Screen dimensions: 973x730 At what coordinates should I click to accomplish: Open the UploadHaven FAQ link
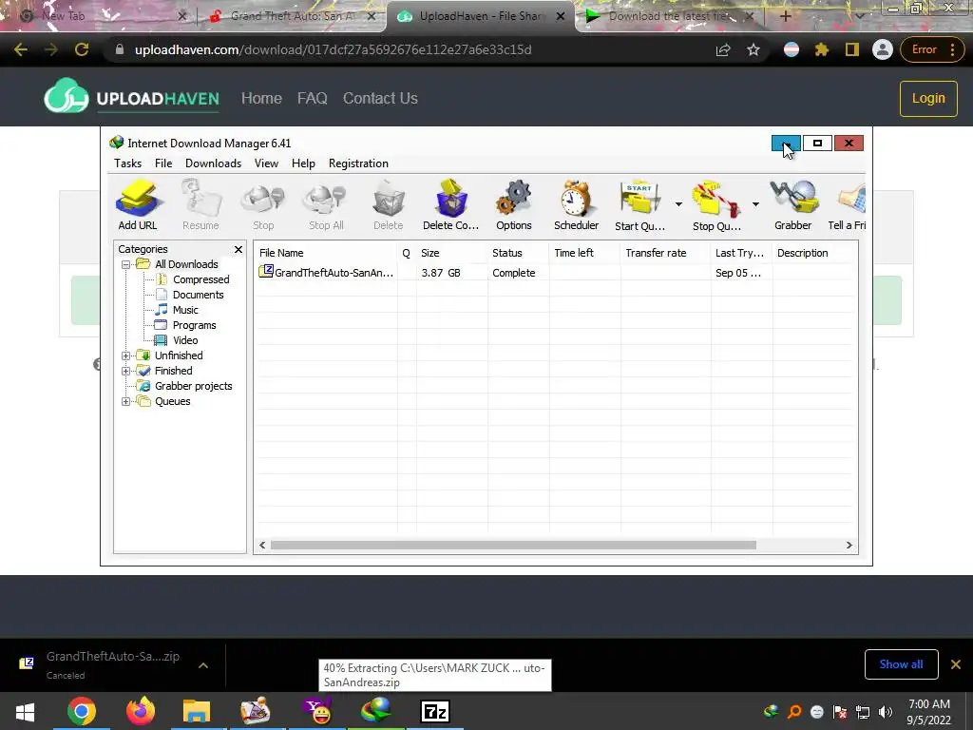[312, 98]
